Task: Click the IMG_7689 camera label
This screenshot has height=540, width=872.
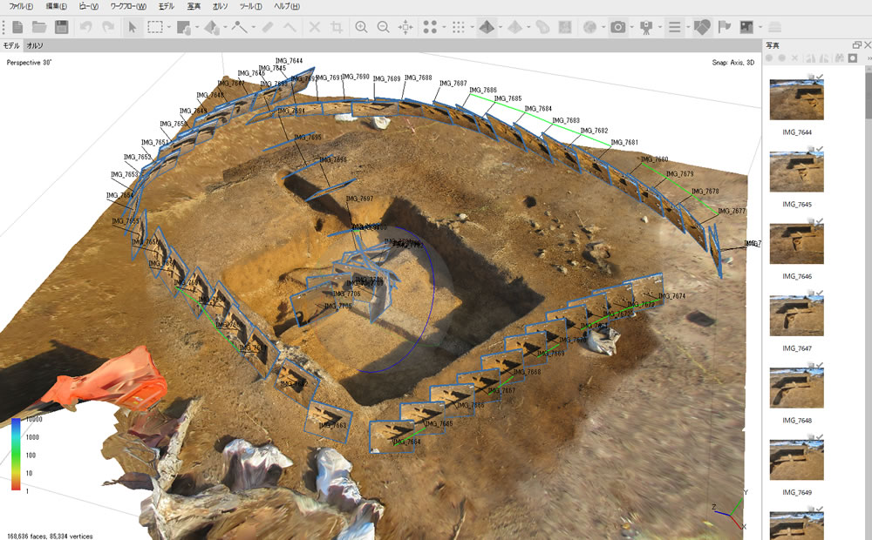Action: [x=386, y=78]
